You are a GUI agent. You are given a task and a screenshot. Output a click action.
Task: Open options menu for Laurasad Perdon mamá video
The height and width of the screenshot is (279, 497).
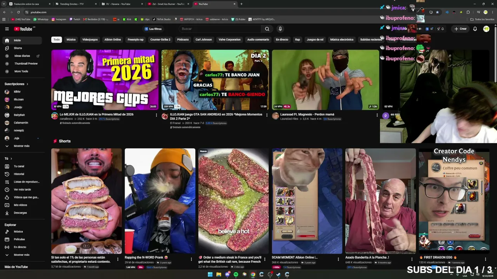click(x=377, y=115)
